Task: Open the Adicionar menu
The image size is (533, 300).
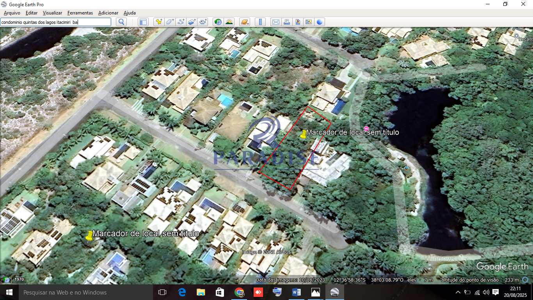Action: tap(108, 13)
